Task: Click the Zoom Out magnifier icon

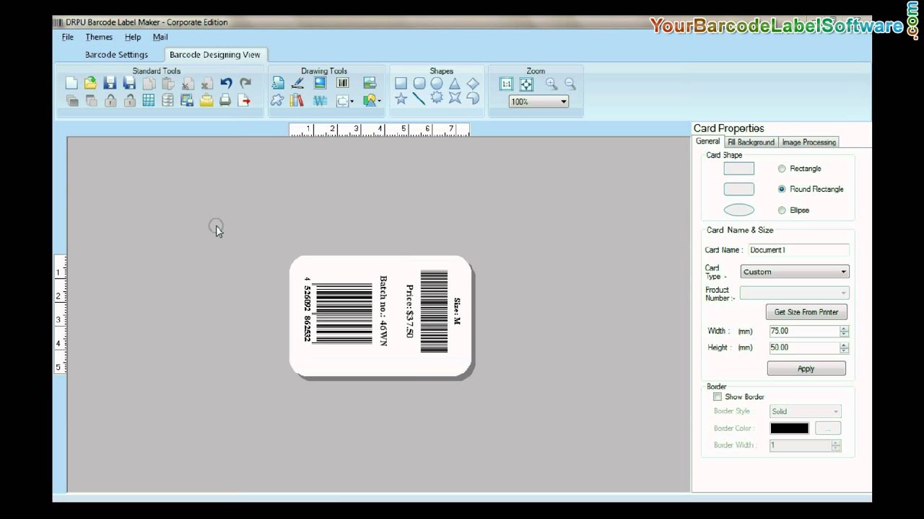Action: coord(570,84)
